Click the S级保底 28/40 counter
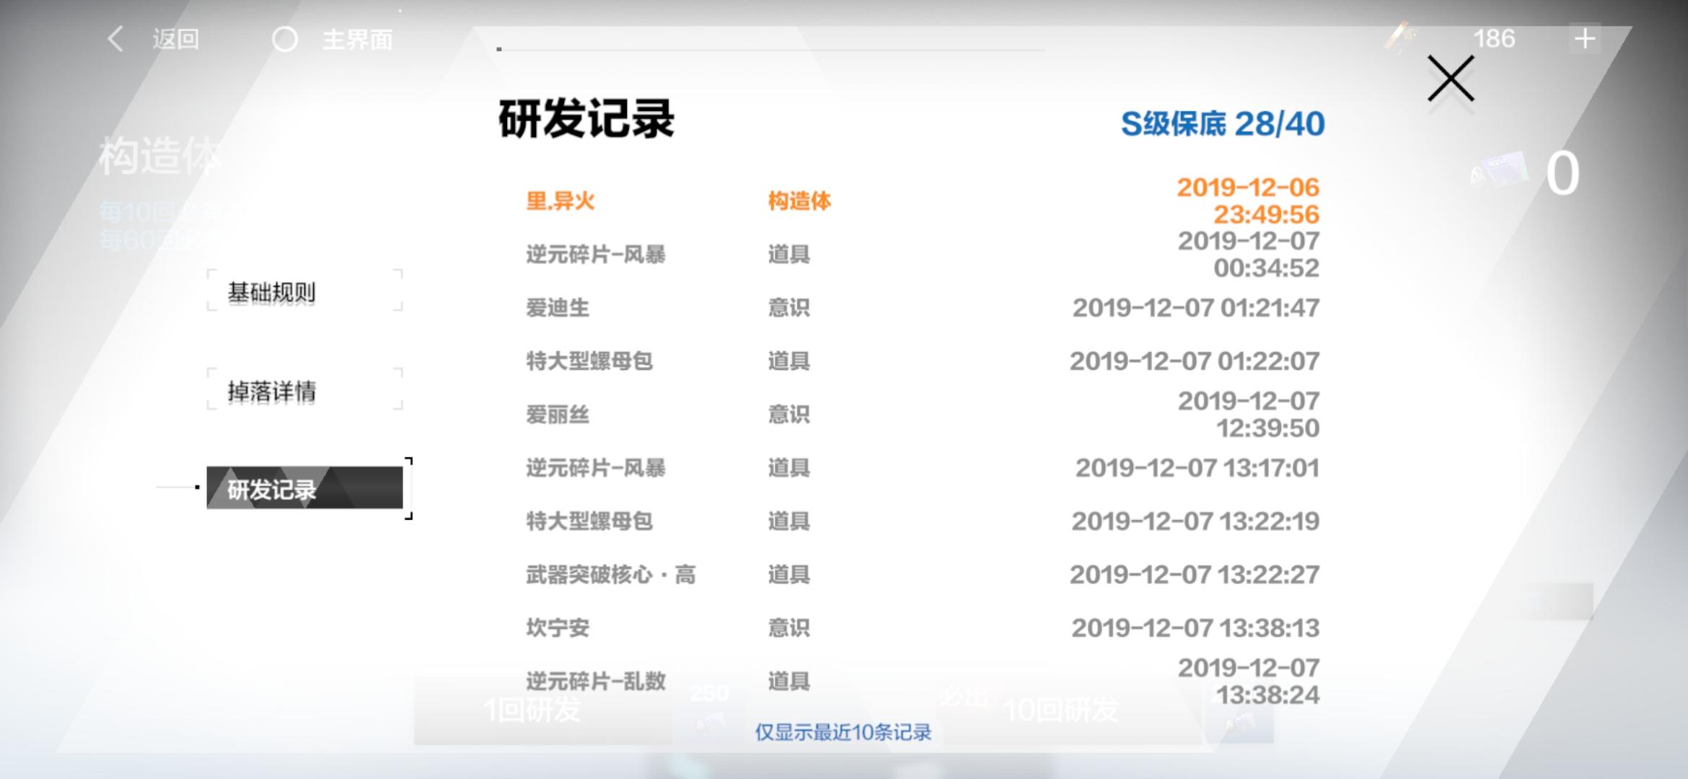The height and width of the screenshot is (779, 1688). pos(1223,124)
